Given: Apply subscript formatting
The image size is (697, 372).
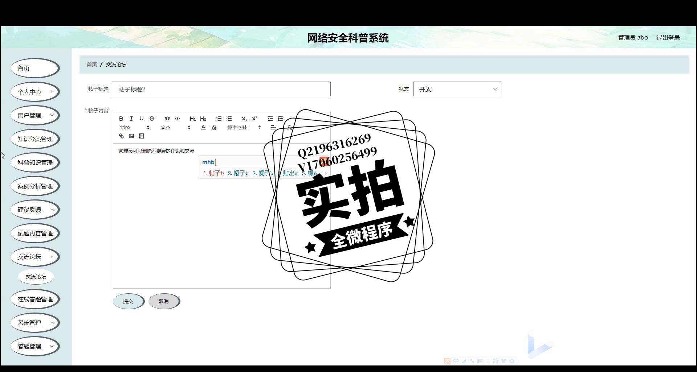Looking at the screenshot, I should coord(245,119).
